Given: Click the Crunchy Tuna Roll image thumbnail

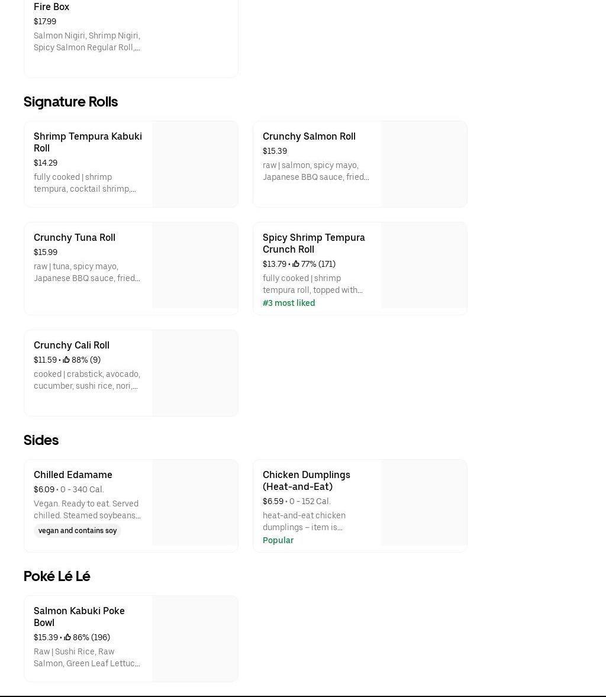Looking at the screenshot, I should [x=195, y=265].
